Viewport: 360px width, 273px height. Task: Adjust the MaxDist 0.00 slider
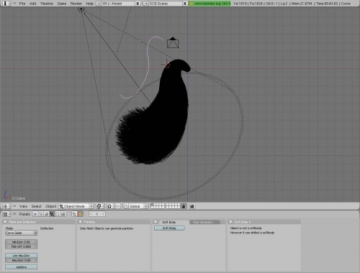[21, 260]
